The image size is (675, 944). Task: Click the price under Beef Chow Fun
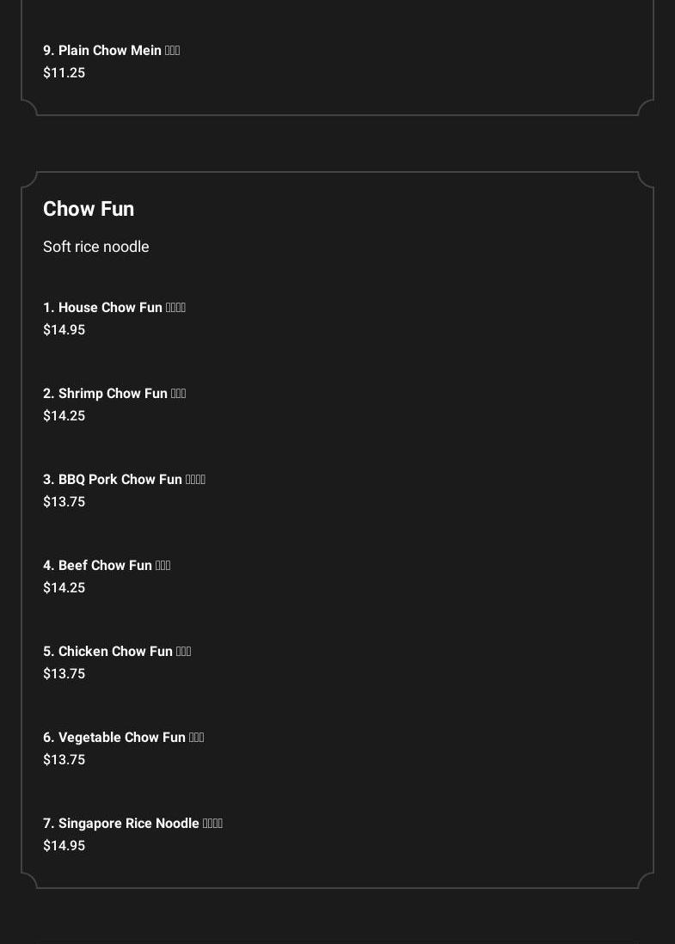click(x=64, y=588)
